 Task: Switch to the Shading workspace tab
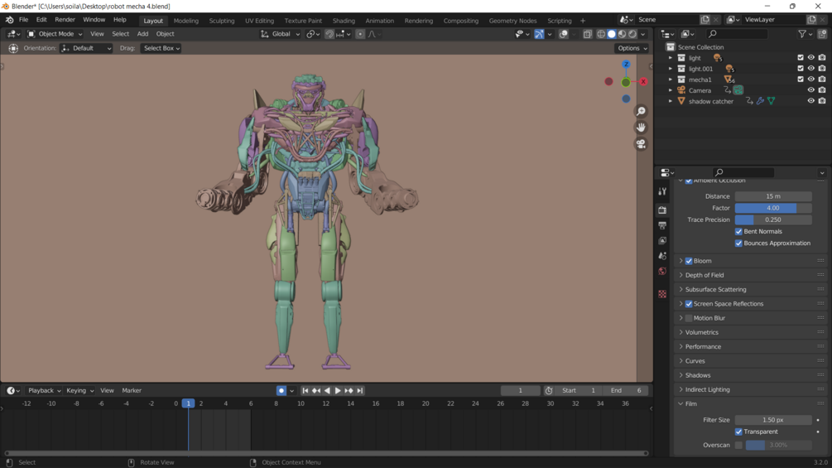344,21
